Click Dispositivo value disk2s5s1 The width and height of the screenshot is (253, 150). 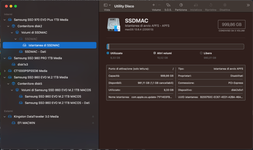[x=237, y=90]
